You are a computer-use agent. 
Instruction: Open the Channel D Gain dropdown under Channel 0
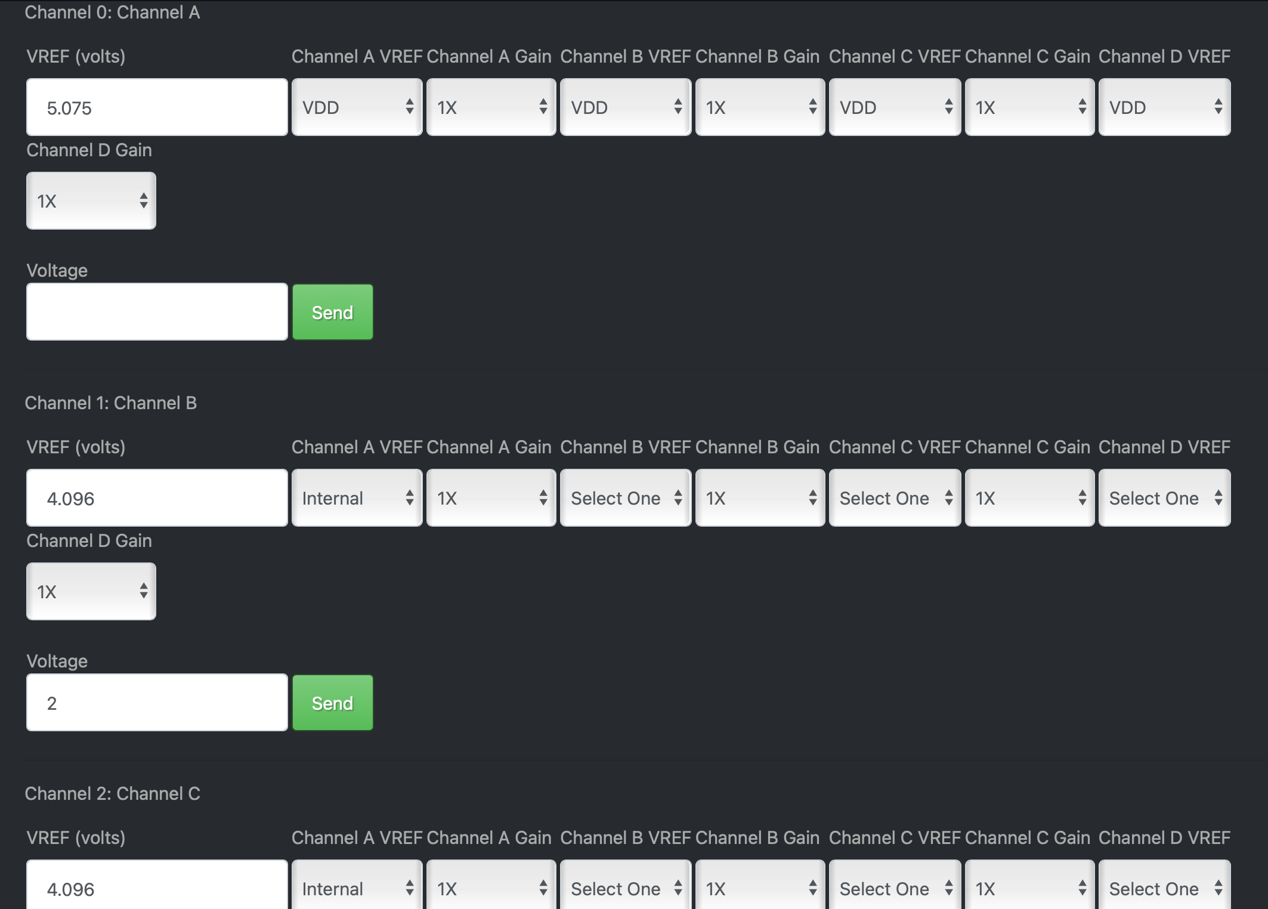click(x=91, y=200)
